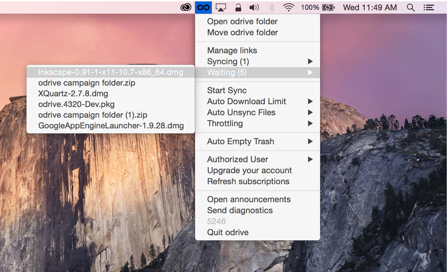
Task: Select Manage links menu entry
Action: tap(257, 51)
